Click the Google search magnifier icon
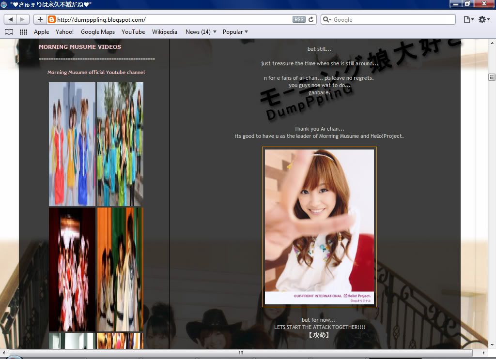Viewport: 496px width, 359px height. [x=327, y=19]
